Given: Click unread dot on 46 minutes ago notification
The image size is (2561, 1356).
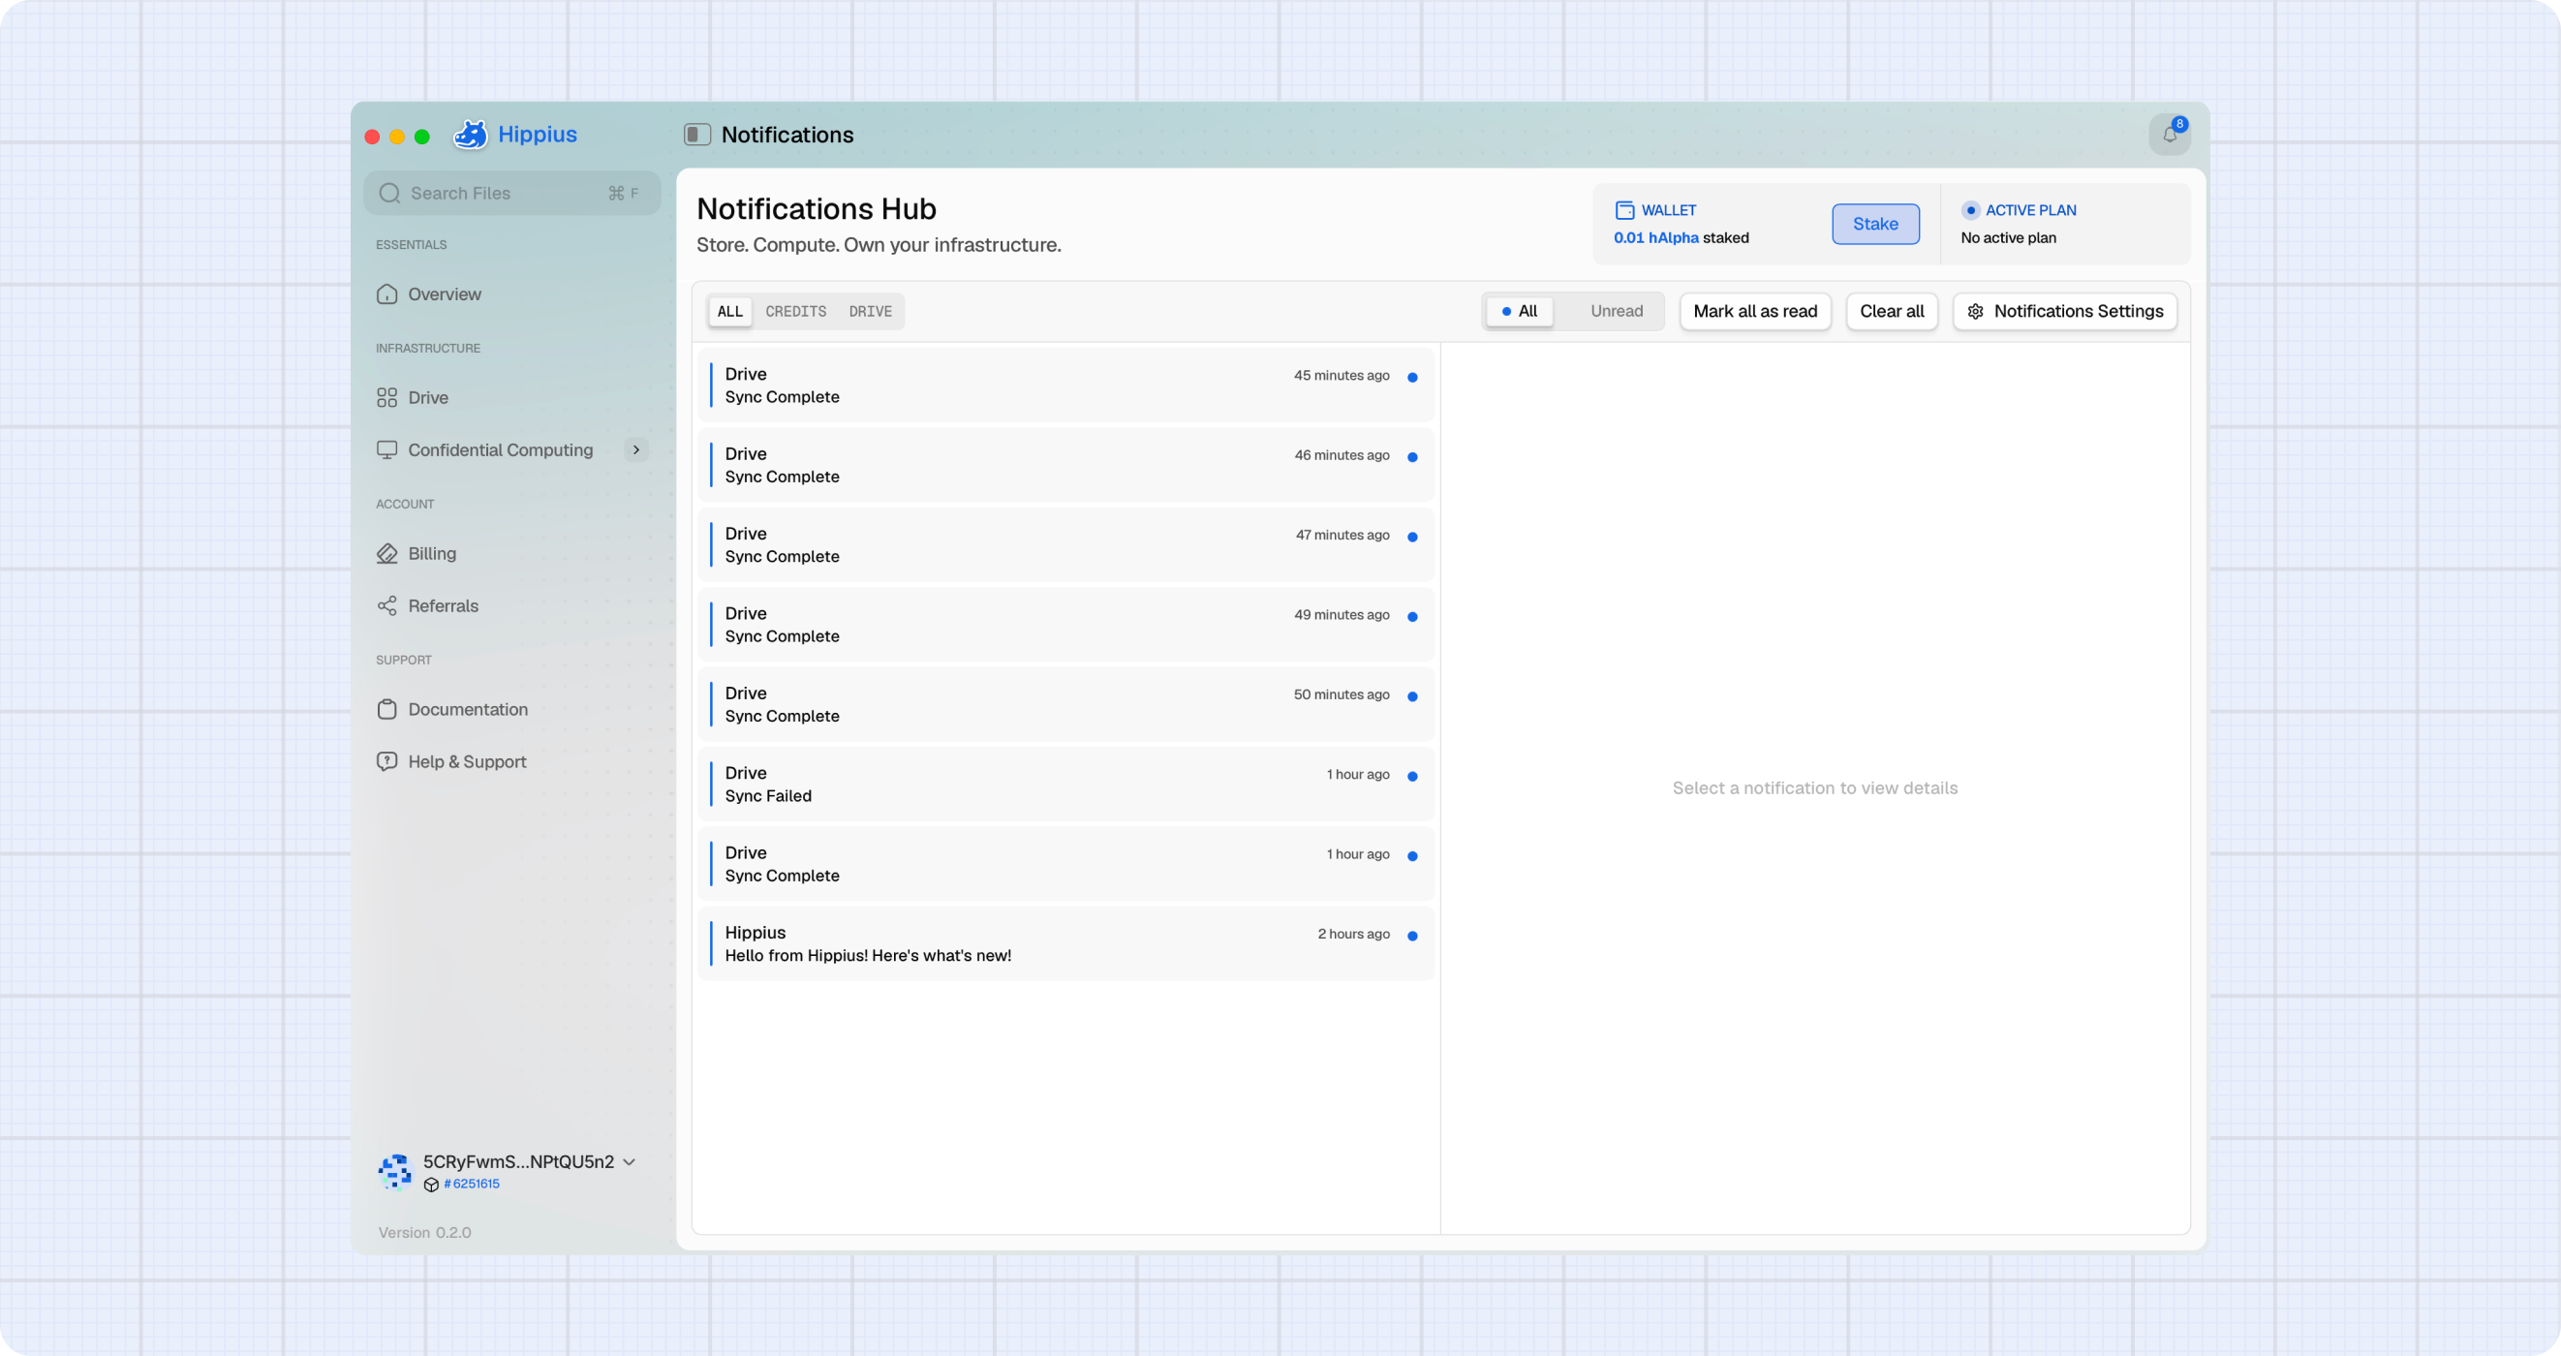Looking at the screenshot, I should (x=1411, y=456).
